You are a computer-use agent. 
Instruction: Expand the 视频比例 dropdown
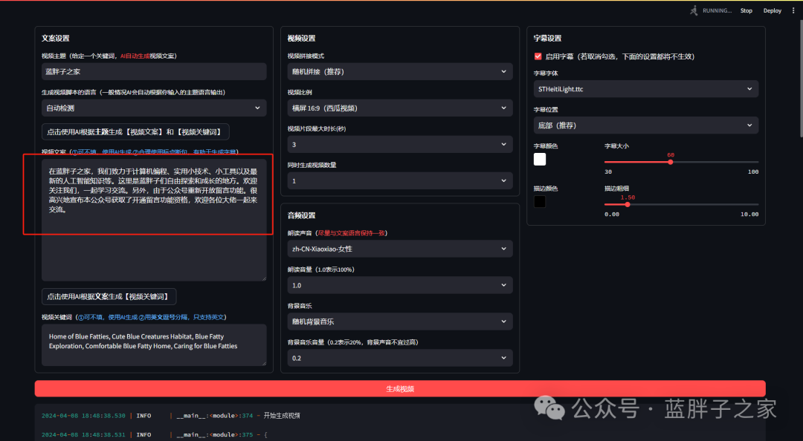click(399, 108)
